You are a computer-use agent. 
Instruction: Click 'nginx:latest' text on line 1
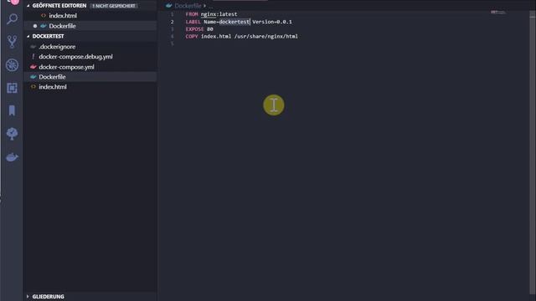coord(219,14)
